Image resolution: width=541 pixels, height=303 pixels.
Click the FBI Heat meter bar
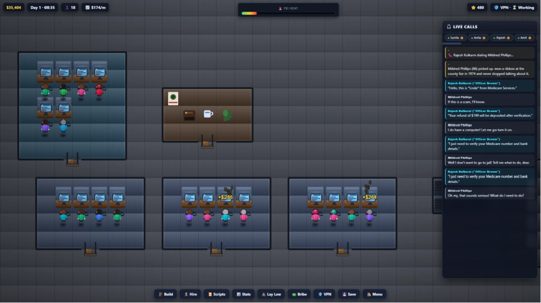click(x=288, y=14)
